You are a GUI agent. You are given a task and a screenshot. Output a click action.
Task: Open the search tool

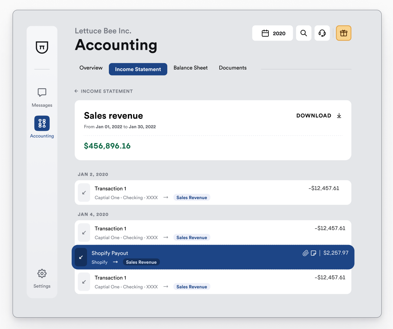click(304, 33)
